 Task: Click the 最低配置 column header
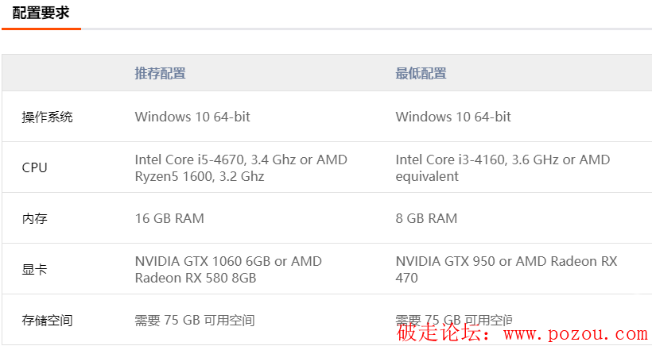pyautogui.click(x=421, y=74)
